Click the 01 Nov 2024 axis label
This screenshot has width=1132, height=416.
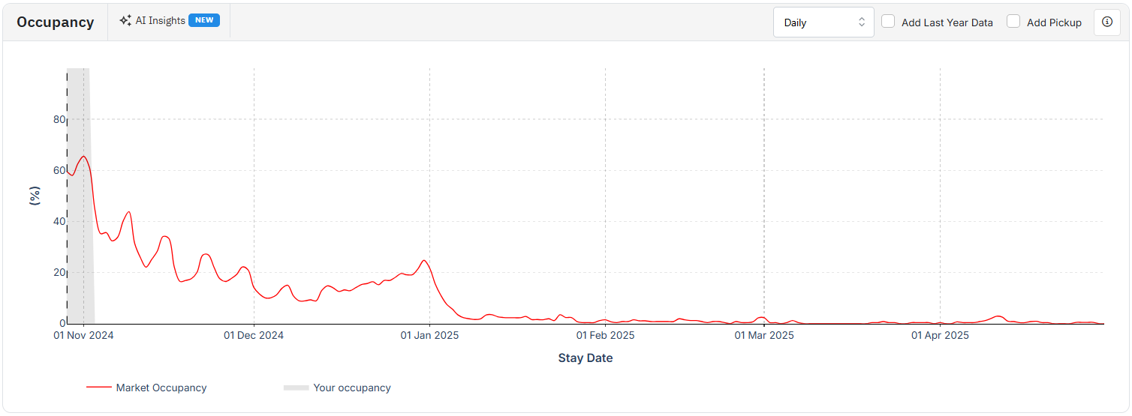(84, 335)
